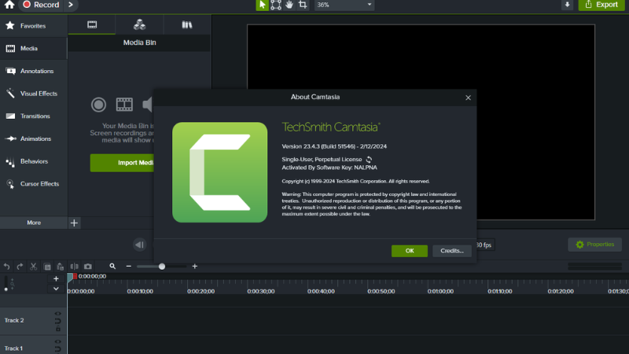The width and height of the screenshot is (629, 354).
Task: Open the Credits... button
Action: 452,251
